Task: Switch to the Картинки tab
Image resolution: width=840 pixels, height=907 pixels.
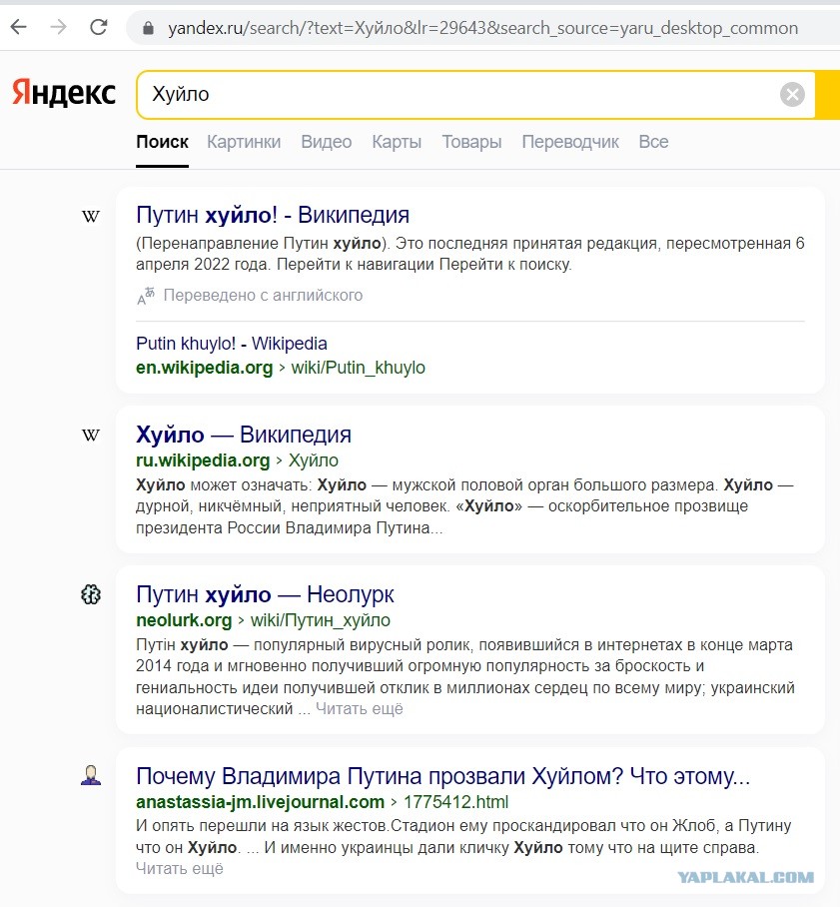Action: click(244, 142)
